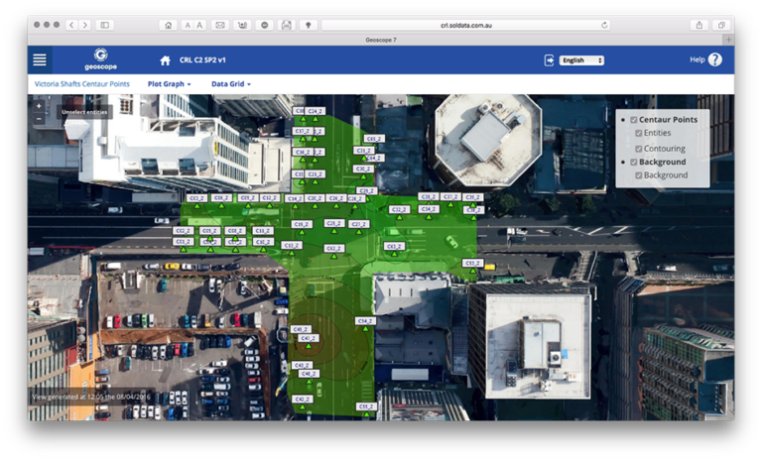Click Safari's reload page icon
Screen dimensions: 762x460
[604, 25]
